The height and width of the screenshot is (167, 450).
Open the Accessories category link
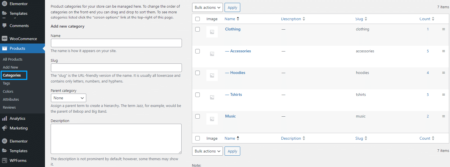tap(241, 51)
